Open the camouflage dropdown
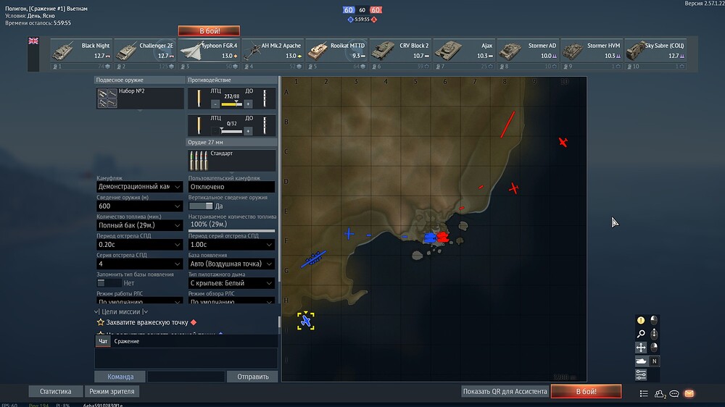 coord(139,187)
